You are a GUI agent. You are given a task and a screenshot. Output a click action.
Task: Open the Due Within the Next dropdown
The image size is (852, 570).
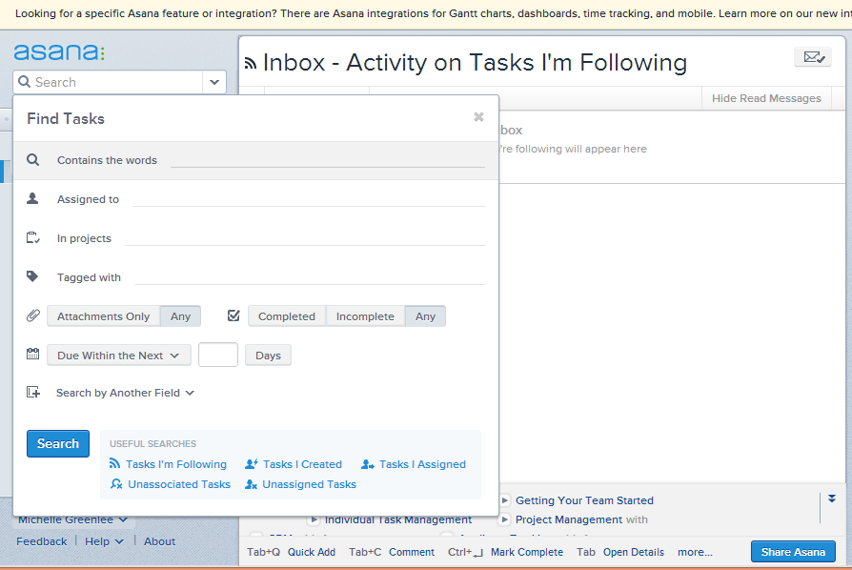[119, 356]
